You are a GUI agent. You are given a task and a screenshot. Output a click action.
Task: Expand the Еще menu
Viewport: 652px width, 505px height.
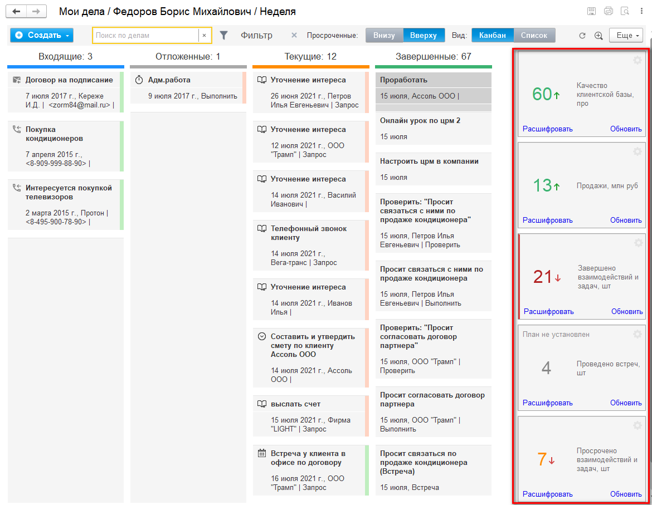[x=626, y=35]
